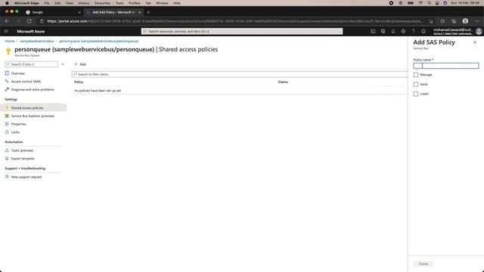Image resolution: width=484 pixels, height=272 pixels.
Task: Open New support request
Action: click(26, 177)
